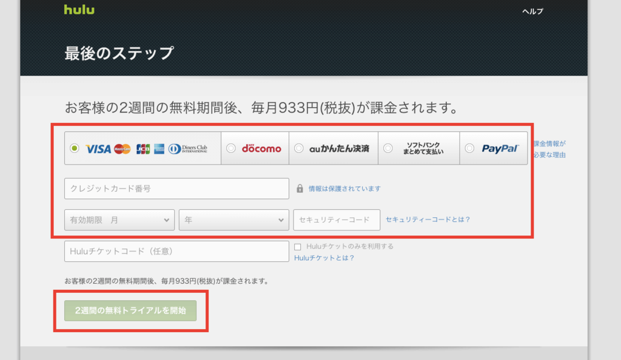Select the credit card radio button
The width and height of the screenshot is (621, 360).
[x=75, y=148]
